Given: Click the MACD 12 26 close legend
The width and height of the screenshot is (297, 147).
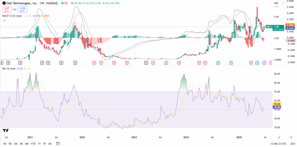Looking at the screenshot, I should tap(12, 16).
